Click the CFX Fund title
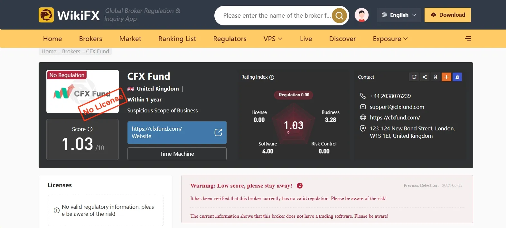The image size is (506, 228). [x=149, y=76]
